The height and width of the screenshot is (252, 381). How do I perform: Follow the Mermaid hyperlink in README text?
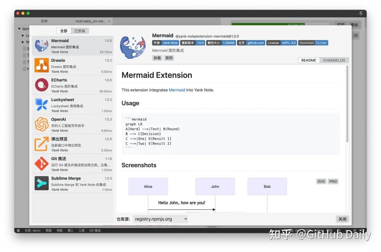177,90
